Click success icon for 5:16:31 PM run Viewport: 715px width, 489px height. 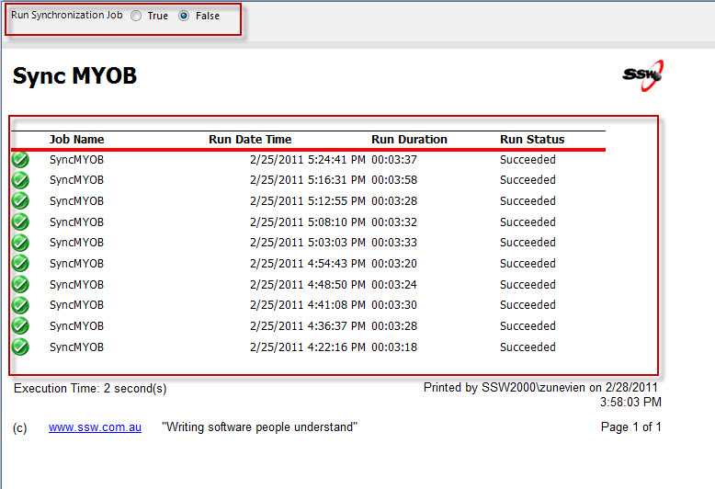coord(20,180)
